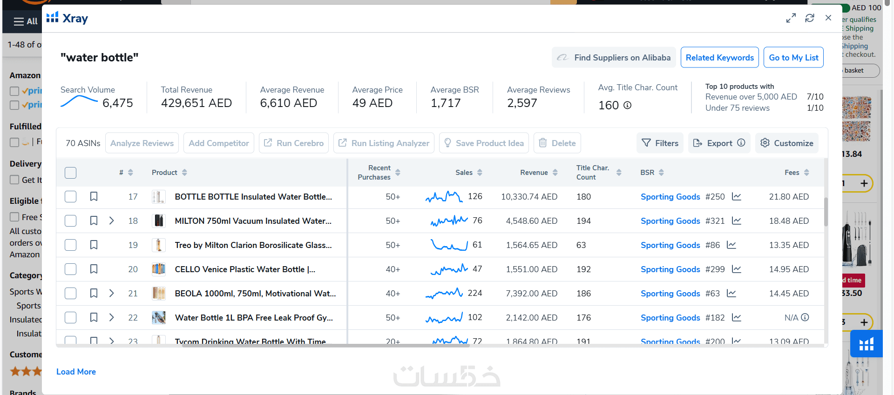Tick the Get It delivery checkbox in Amazon sidebar
Image resolution: width=894 pixels, height=395 pixels.
14,180
